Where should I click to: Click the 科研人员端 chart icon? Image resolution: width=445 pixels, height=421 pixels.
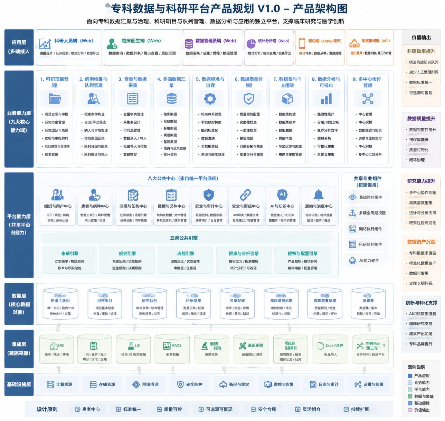(45, 44)
